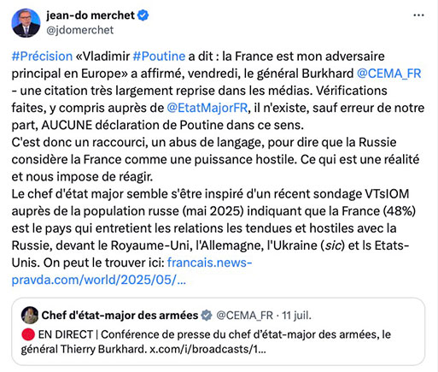438x372 pixels.
Task: Click the blue verified badge beside jean-do merchet
Action: (143, 15)
